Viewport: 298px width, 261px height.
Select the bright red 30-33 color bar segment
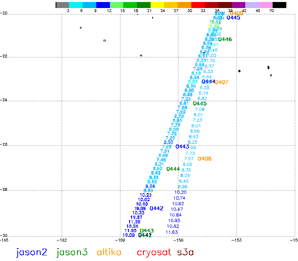[x=198, y=5]
